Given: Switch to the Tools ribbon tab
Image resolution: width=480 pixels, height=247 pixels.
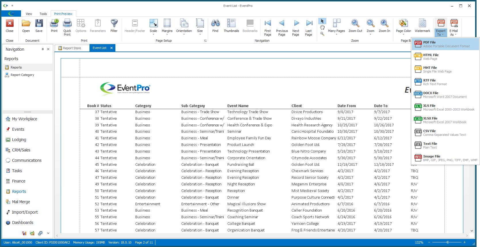Looking at the screenshot, I should tap(43, 14).
